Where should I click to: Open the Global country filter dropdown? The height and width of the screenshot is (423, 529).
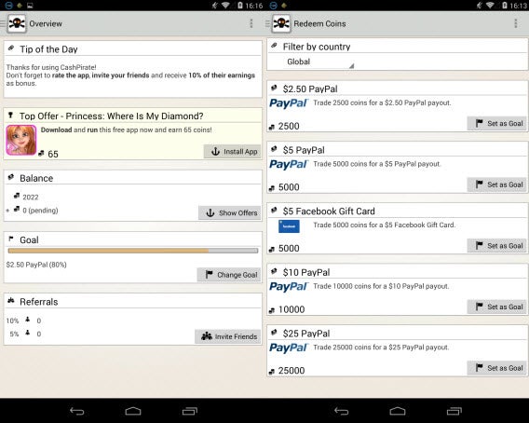(x=319, y=61)
